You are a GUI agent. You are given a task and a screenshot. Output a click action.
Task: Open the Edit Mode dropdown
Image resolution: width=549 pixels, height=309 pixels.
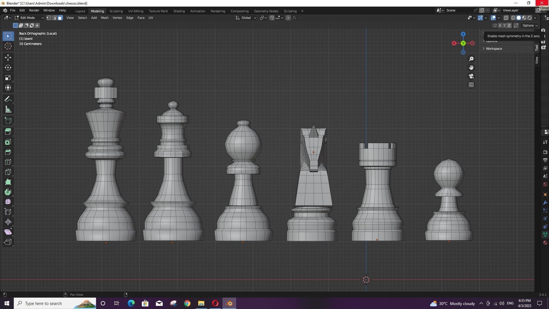[x=29, y=18]
